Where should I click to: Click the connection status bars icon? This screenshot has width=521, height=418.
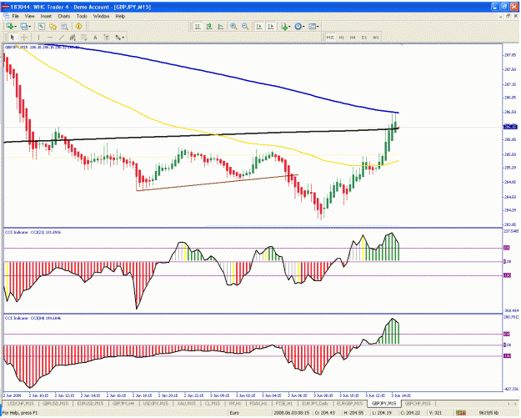[461, 413]
